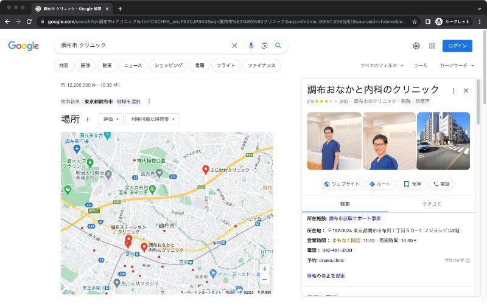Bookmark this page with star icon
This screenshot has width=487, height=304.
point(415,21)
